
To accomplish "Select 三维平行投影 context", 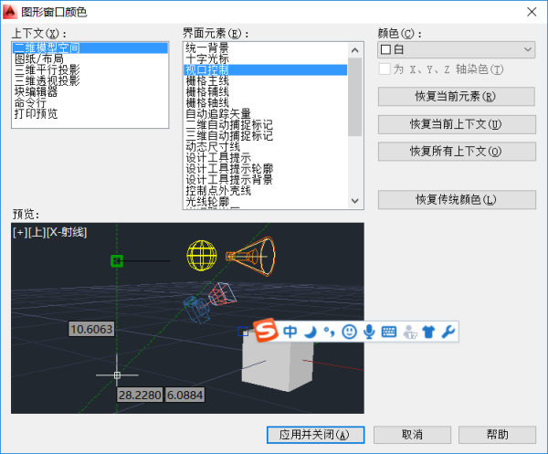I will (x=90, y=70).
